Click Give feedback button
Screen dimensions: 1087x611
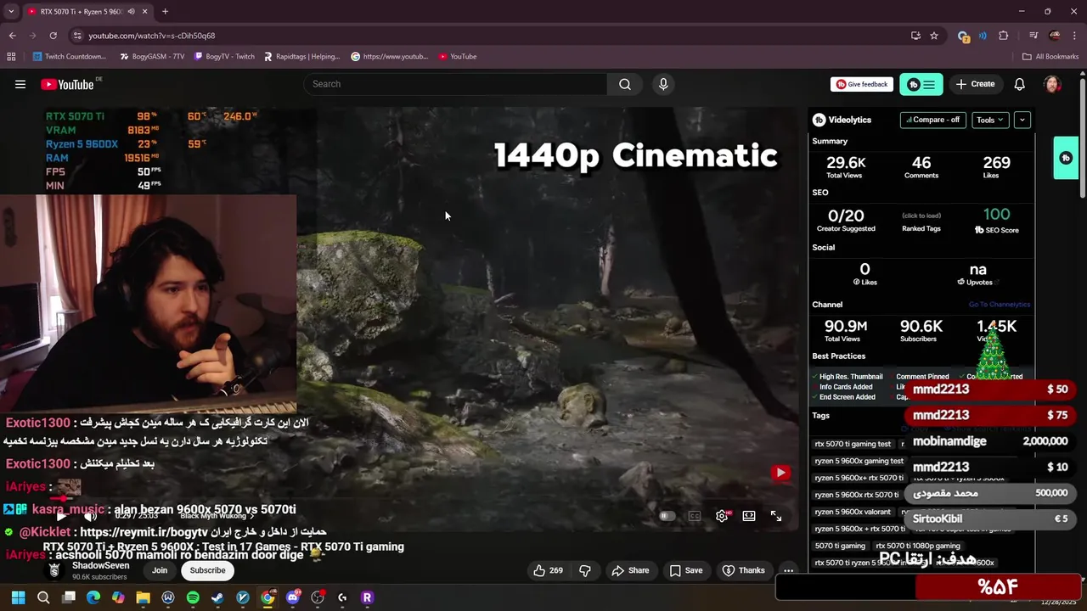point(861,84)
